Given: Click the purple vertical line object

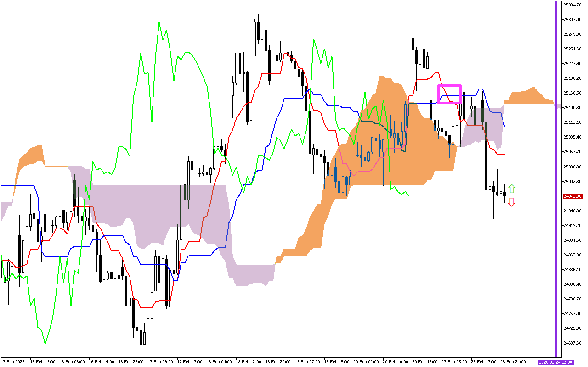Looking at the screenshot, I should coord(556,183).
